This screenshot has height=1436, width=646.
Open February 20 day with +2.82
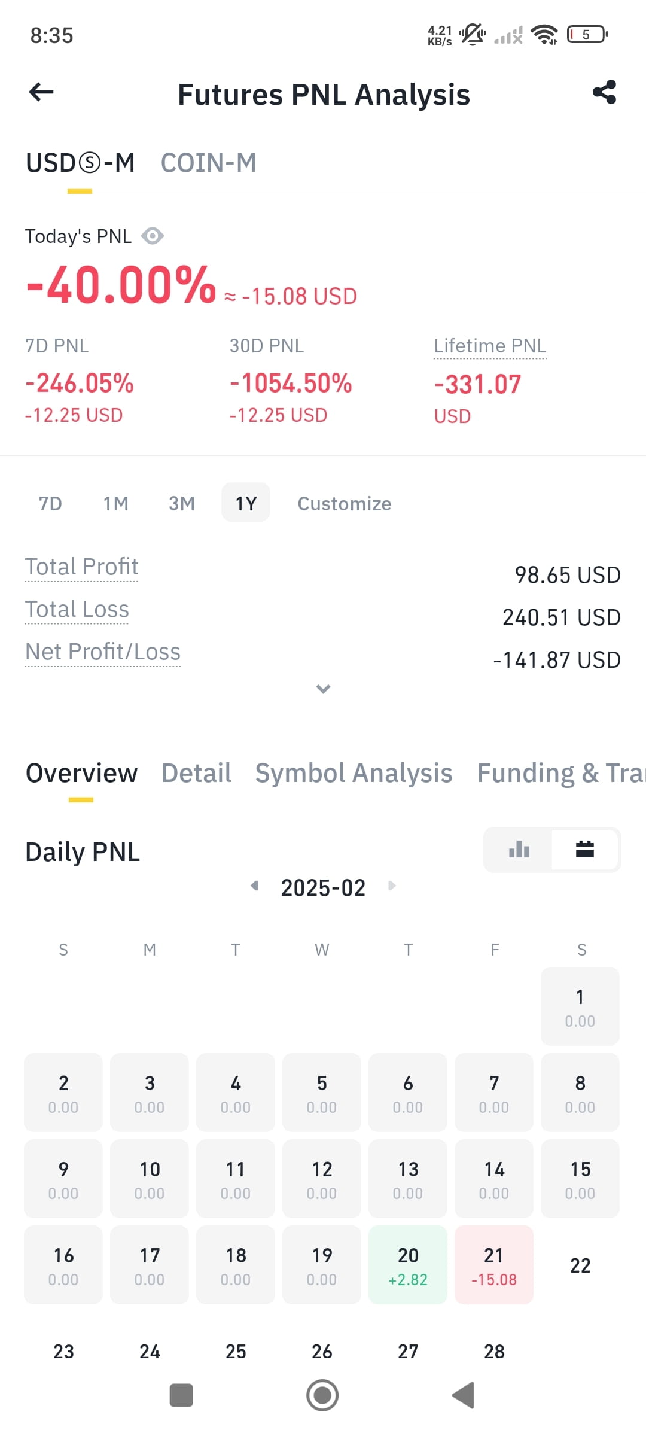click(408, 1264)
